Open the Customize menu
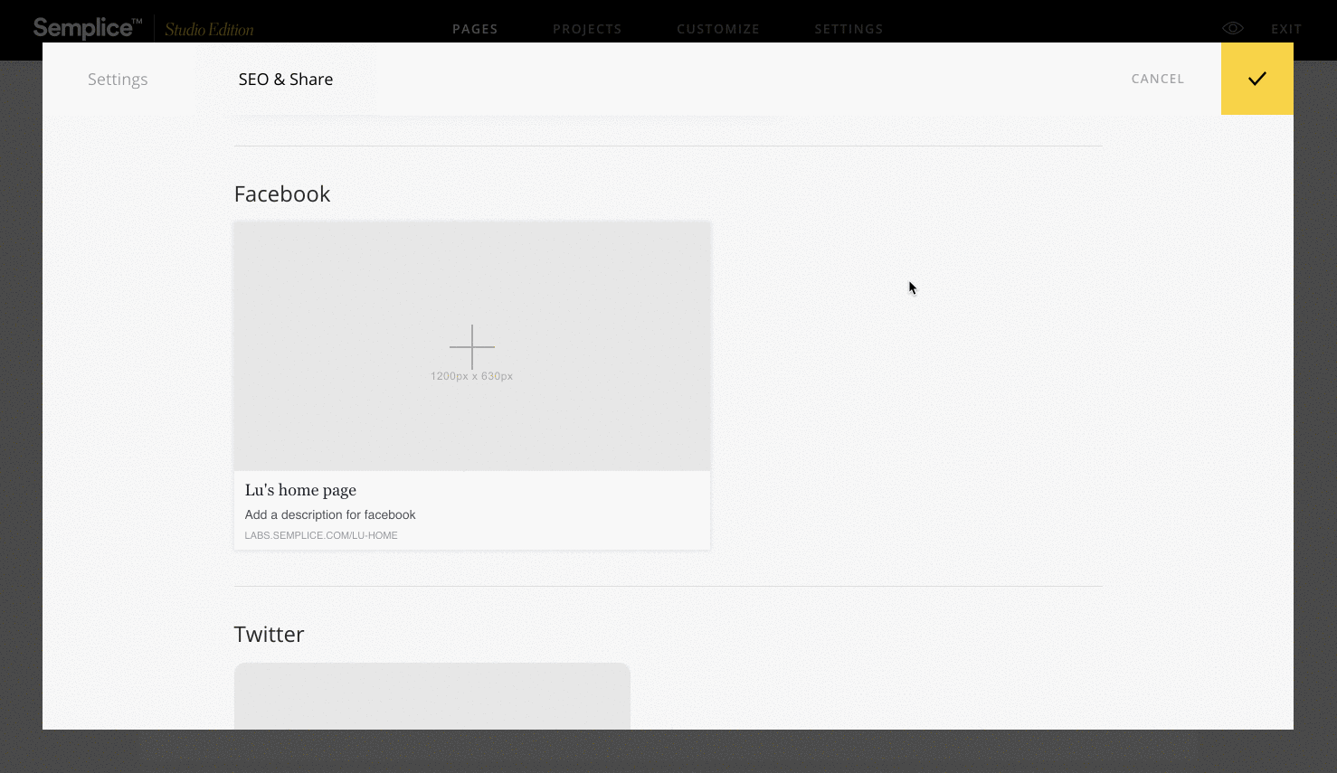 click(x=718, y=29)
